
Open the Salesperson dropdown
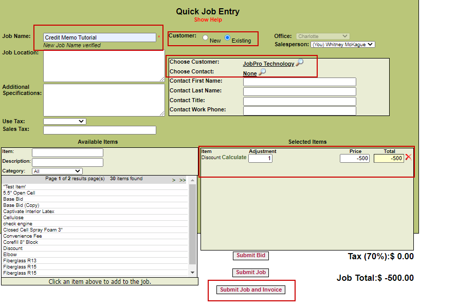click(x=342, y=45)
